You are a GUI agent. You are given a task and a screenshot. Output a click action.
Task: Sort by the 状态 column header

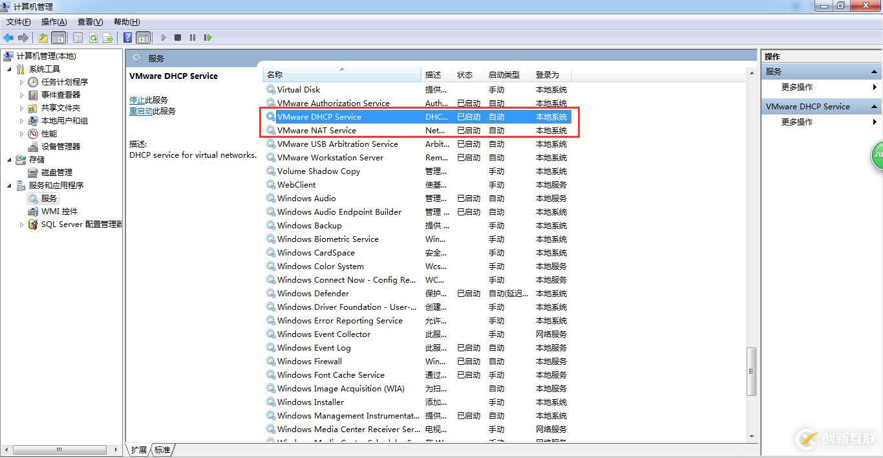(x=469, y=74)
